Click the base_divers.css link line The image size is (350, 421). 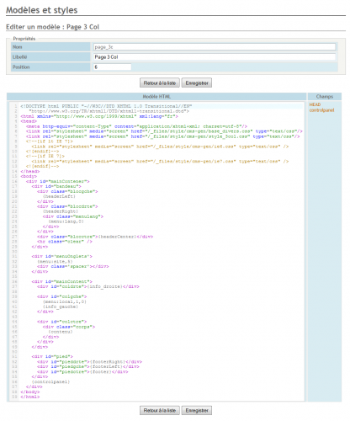(164, 131)
